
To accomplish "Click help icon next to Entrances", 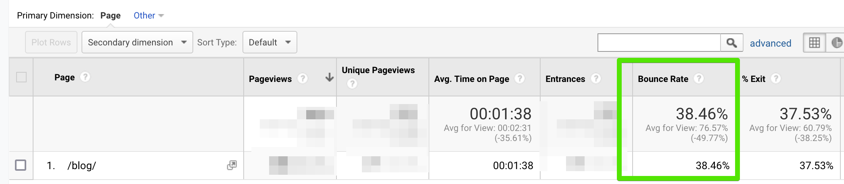I will pyautogui.click(x=596, y=79).
